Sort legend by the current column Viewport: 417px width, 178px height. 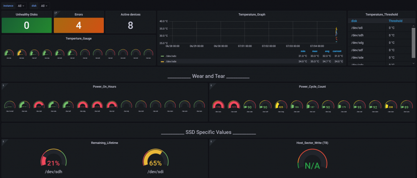click(x=337, y=51)
